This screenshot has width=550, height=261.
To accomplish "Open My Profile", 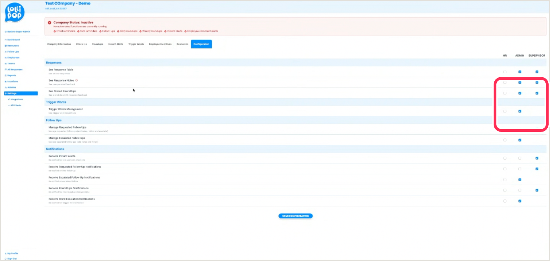I will pyautogui.click(x=11, y=253).
